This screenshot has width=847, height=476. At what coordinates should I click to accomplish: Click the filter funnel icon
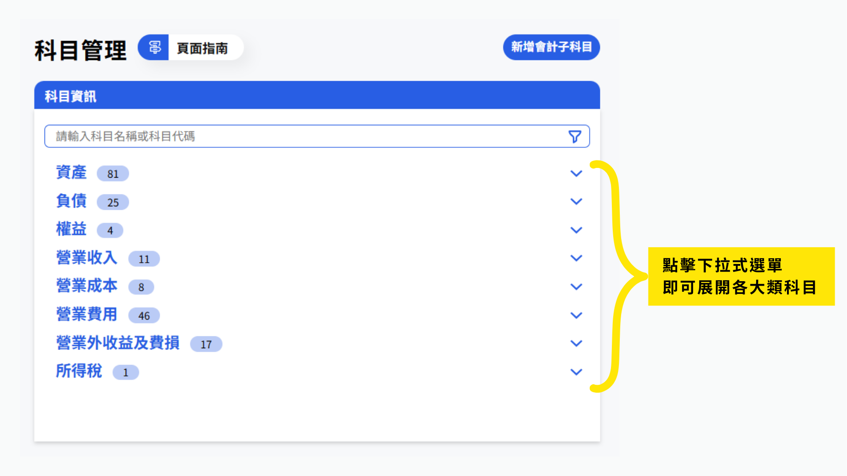pyautogui.click(x=574, y=137)
